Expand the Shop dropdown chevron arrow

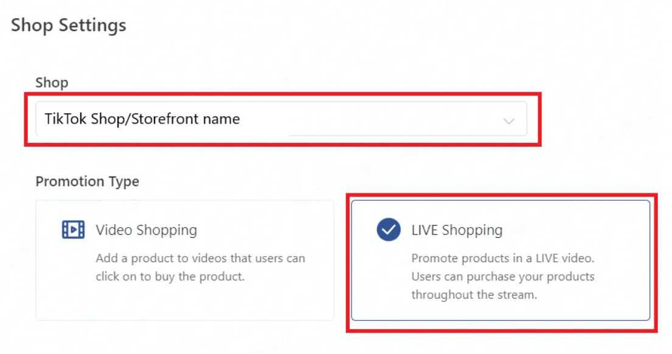(509, 121)
